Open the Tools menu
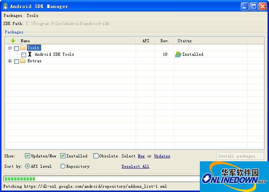This screenshot has width=269, height=192. pos(32,15)
